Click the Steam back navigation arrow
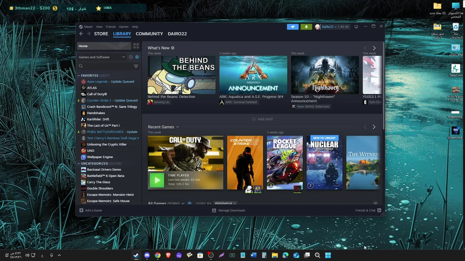Screen dimensions: 465x261 click(81, 34)
